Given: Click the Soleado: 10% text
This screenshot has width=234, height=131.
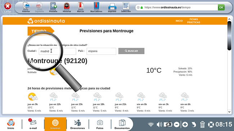Looking at the screenshot, I should click(185, 69).
